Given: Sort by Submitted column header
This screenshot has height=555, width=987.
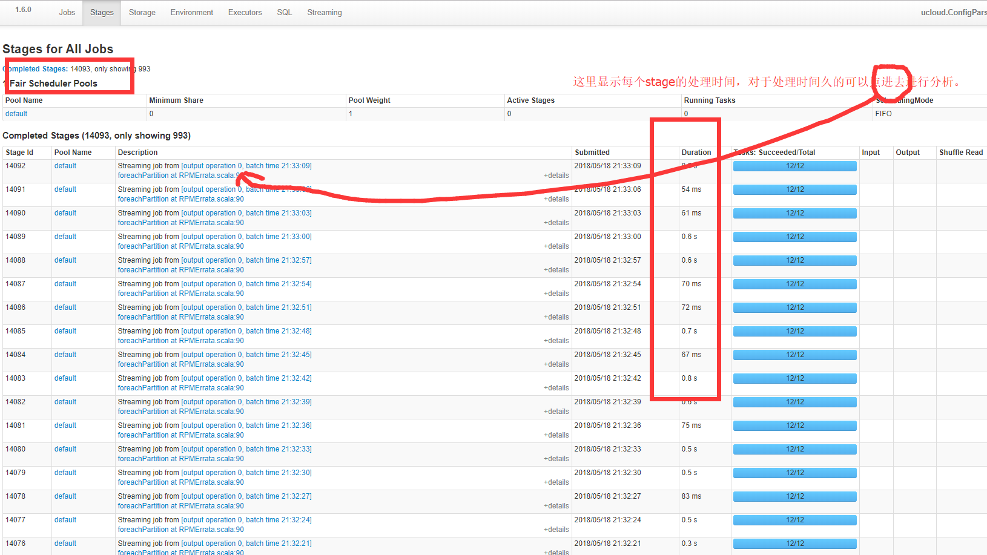Looking at the screenshot, I should pyautogui.click(x=592, y=153).
